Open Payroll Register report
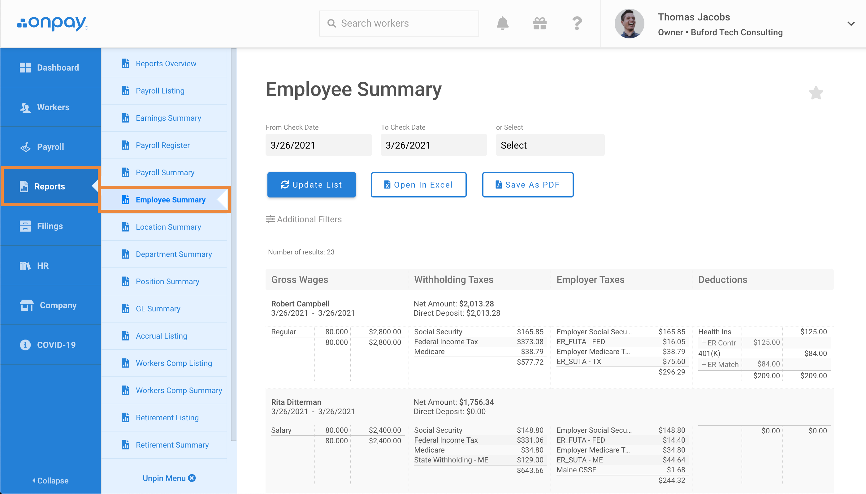This screenshot has width=866, height=494. [164, 145]
